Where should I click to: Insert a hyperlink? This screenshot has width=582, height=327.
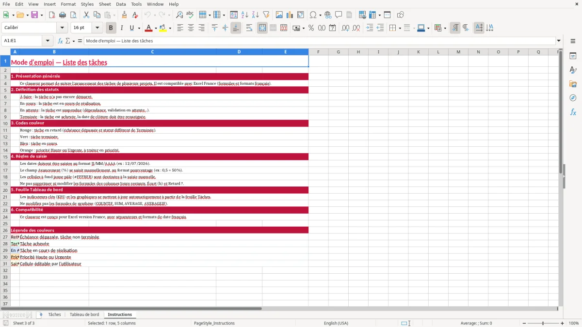pos(328,15)
